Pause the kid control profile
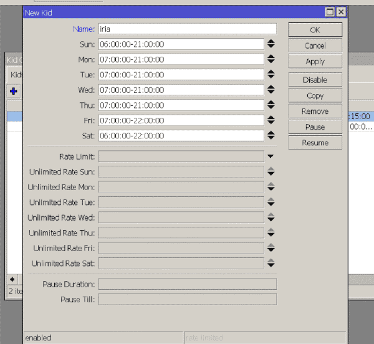The image size is (374, 344). pyautogui.click(x=315, y=127)
